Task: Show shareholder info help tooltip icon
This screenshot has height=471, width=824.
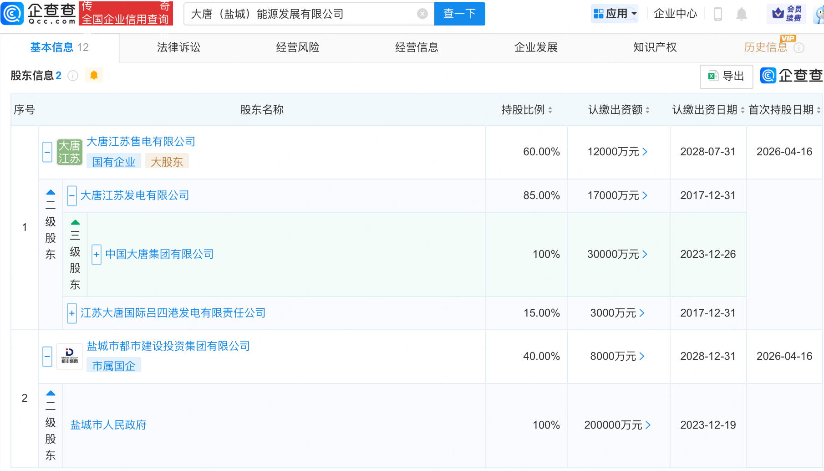Action: [73, 76]
